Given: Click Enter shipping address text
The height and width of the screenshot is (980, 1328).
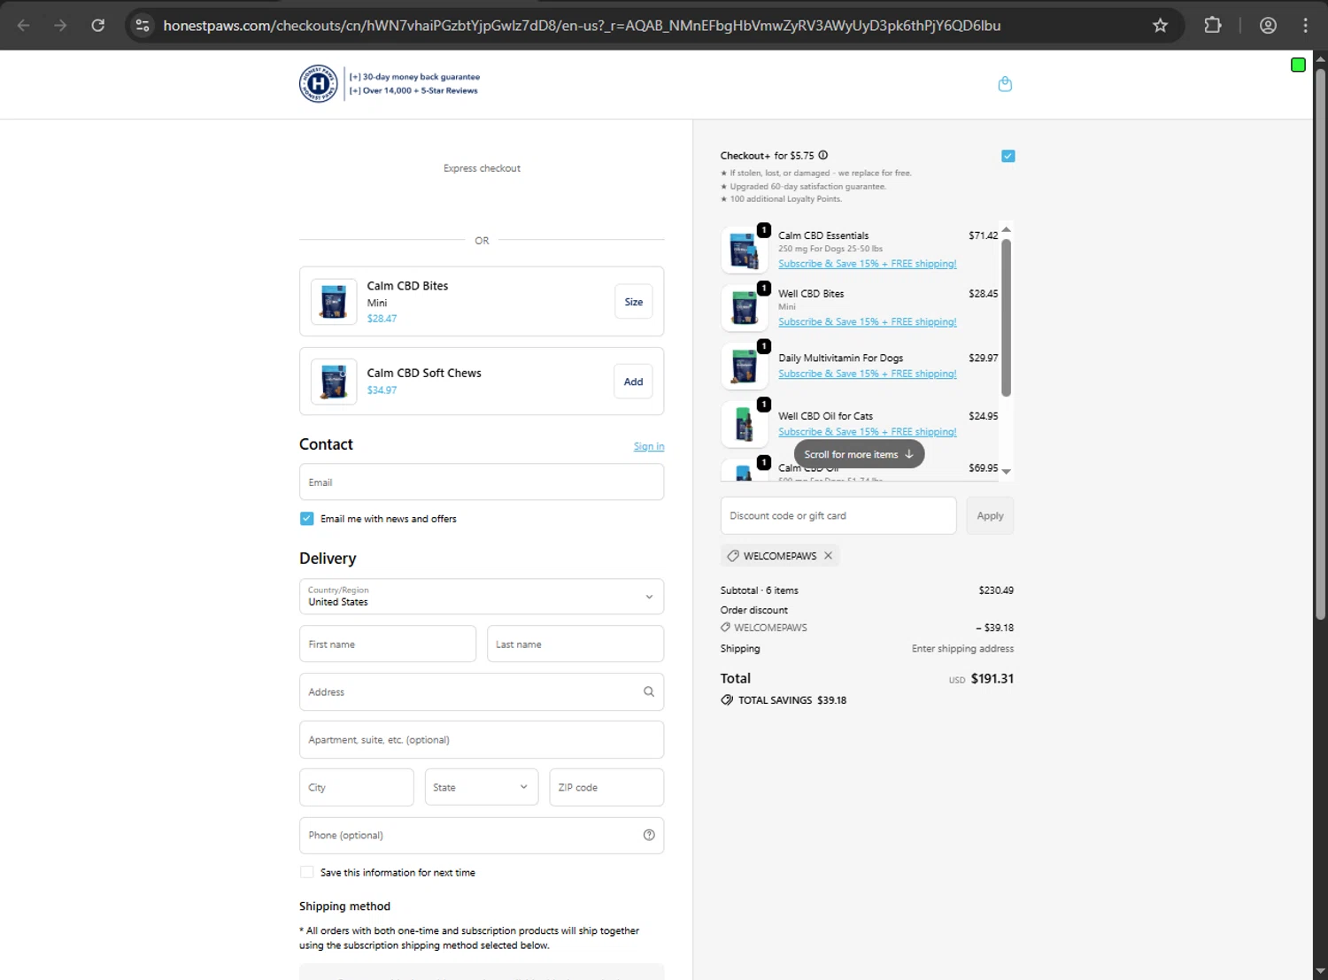Looking at the screenshot, I should pyautogui.click(x=962, y=649).
